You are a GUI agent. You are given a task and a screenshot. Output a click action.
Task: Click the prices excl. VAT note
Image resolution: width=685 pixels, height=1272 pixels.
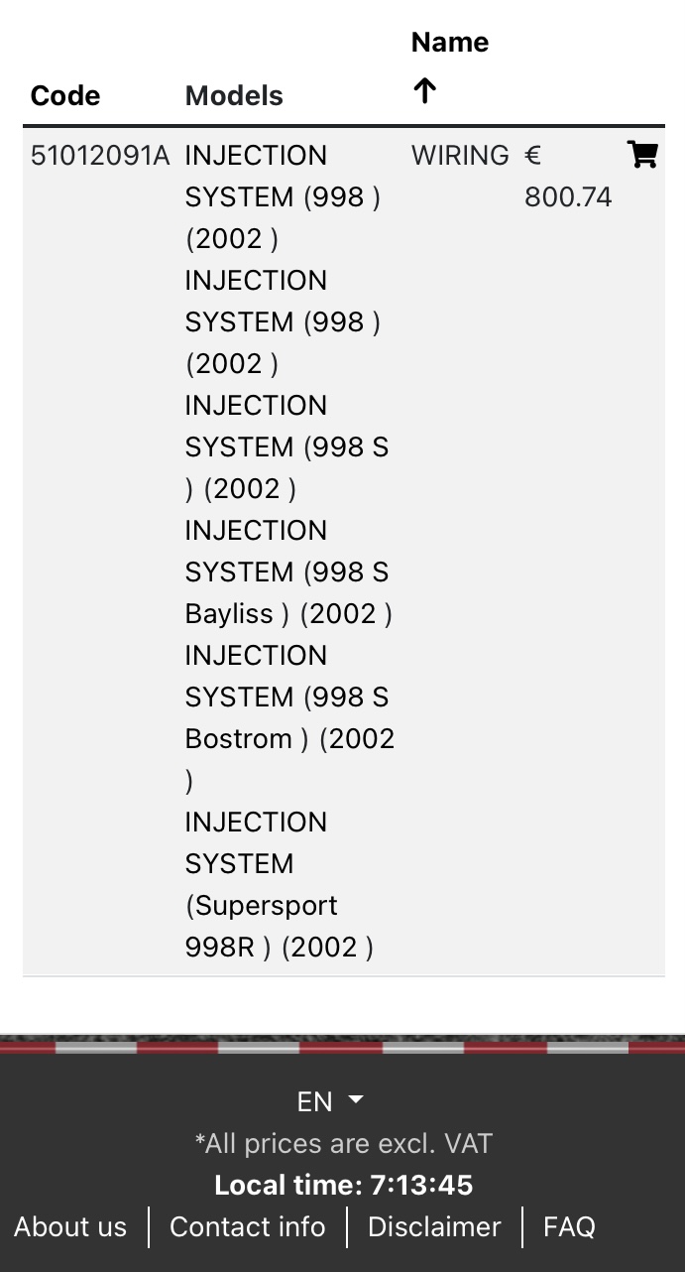pos(343,1144)
